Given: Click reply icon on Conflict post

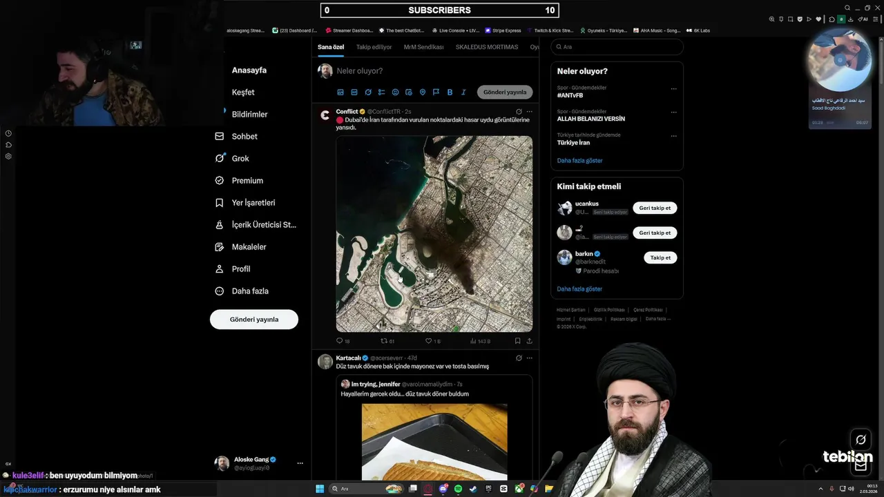Looking at the screenshot, I should pos(340,341).
